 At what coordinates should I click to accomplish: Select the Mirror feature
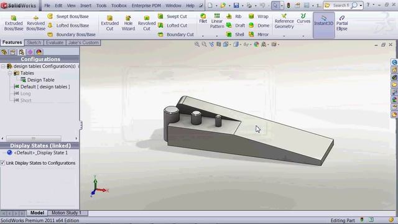click(x=259, y=35)
